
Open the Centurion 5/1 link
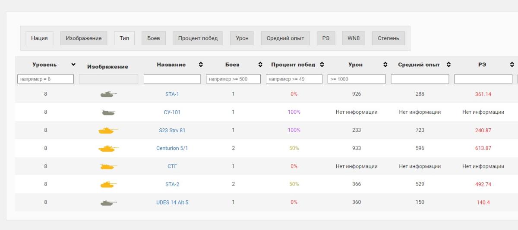tap(172, 148)
